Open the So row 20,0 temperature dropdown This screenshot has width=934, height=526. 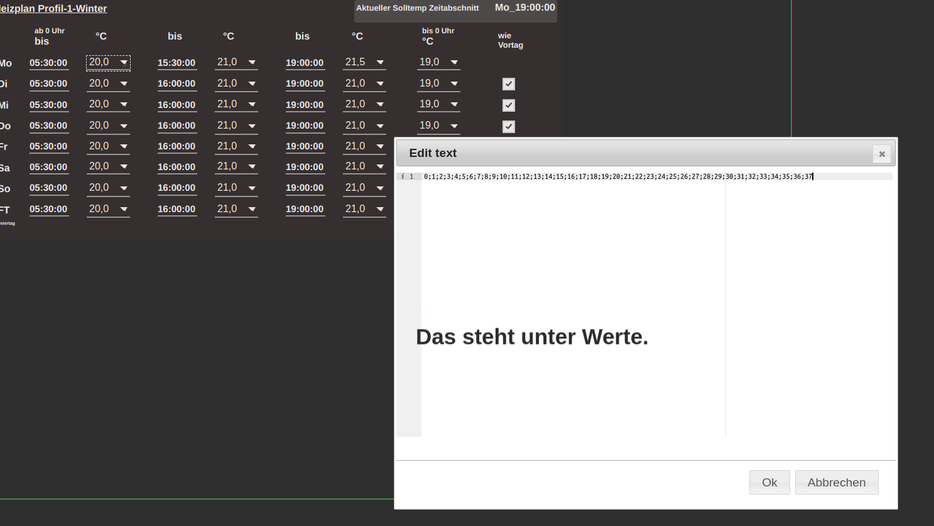108,188
